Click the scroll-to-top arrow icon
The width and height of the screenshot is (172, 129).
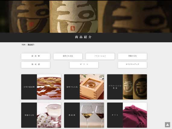(x=167, y=124)
